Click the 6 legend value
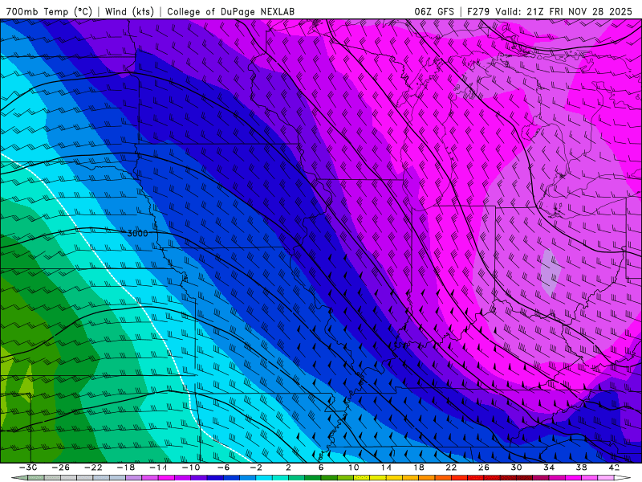The image size is (642, 482). pos(321,468)
